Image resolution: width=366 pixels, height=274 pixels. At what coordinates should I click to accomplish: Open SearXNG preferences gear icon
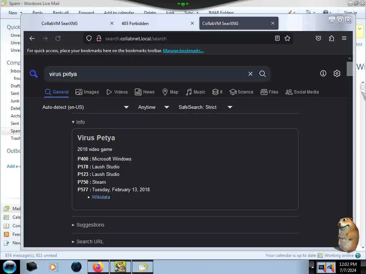click(x=337, y=73)
